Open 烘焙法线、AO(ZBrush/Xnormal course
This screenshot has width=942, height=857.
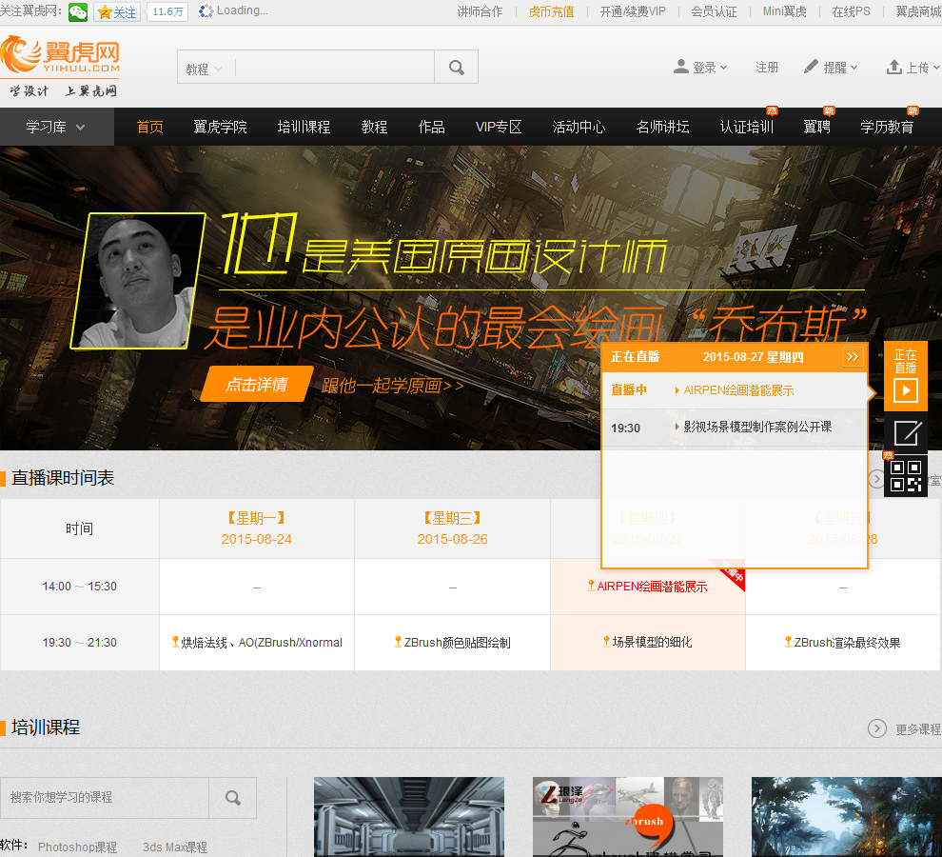(x=261, y=643)
